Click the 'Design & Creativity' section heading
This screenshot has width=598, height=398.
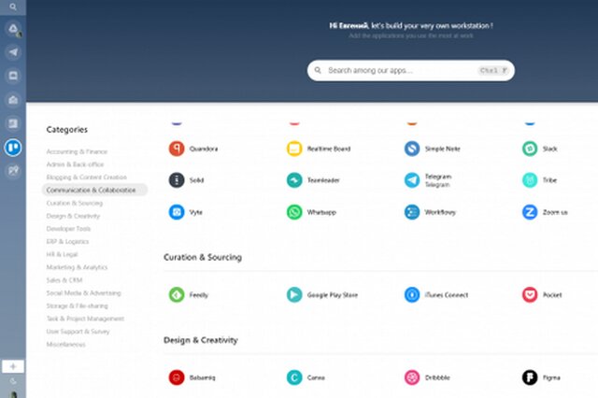click(201, 340)
